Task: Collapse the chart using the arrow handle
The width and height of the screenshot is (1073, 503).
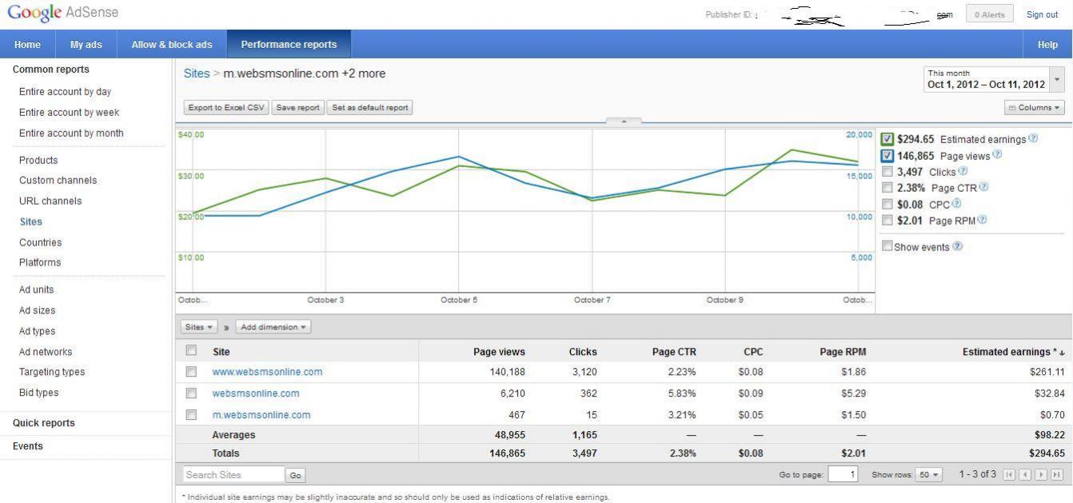Action: [624, 122]
